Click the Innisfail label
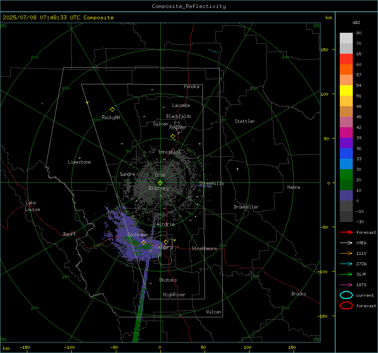Viewport: 378px width, 353px height. pyautogui.click(x=170, y=152)
